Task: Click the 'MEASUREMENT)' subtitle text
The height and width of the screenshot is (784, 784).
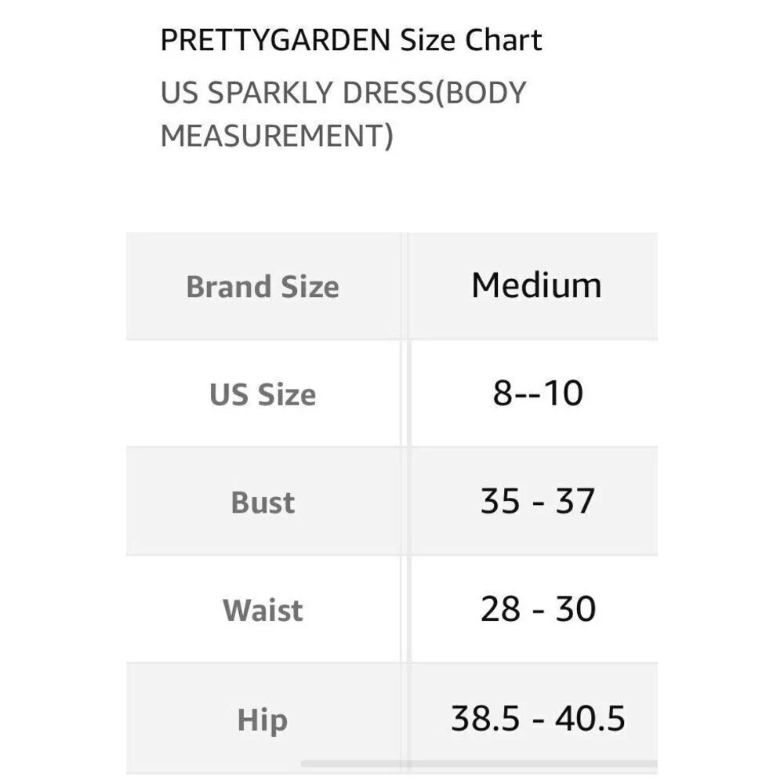Action: pos(276,136)
